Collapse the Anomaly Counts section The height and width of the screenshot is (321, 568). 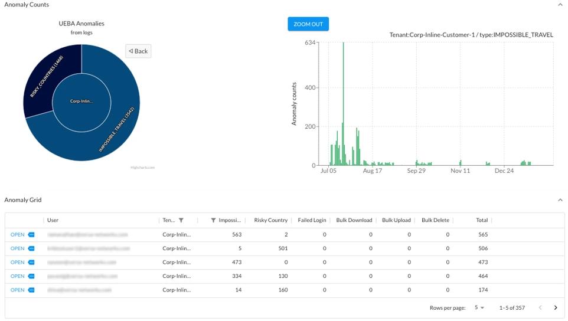tap(560, 5)
